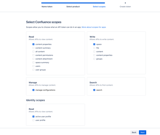This screenshot has height=135, width=160.
Task: Click the Search section title
Action: pyautogui.click(x=93, y=83)
